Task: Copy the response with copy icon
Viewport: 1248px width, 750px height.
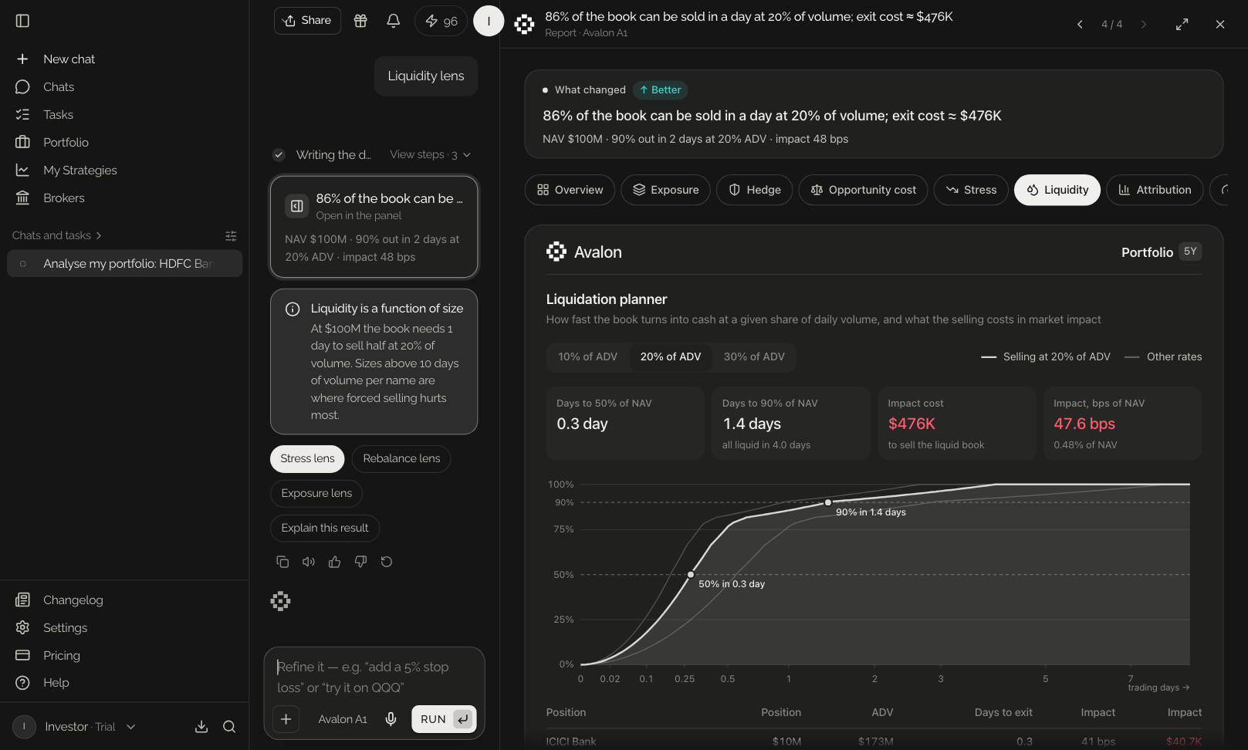Action: click(x=282, y=562)
